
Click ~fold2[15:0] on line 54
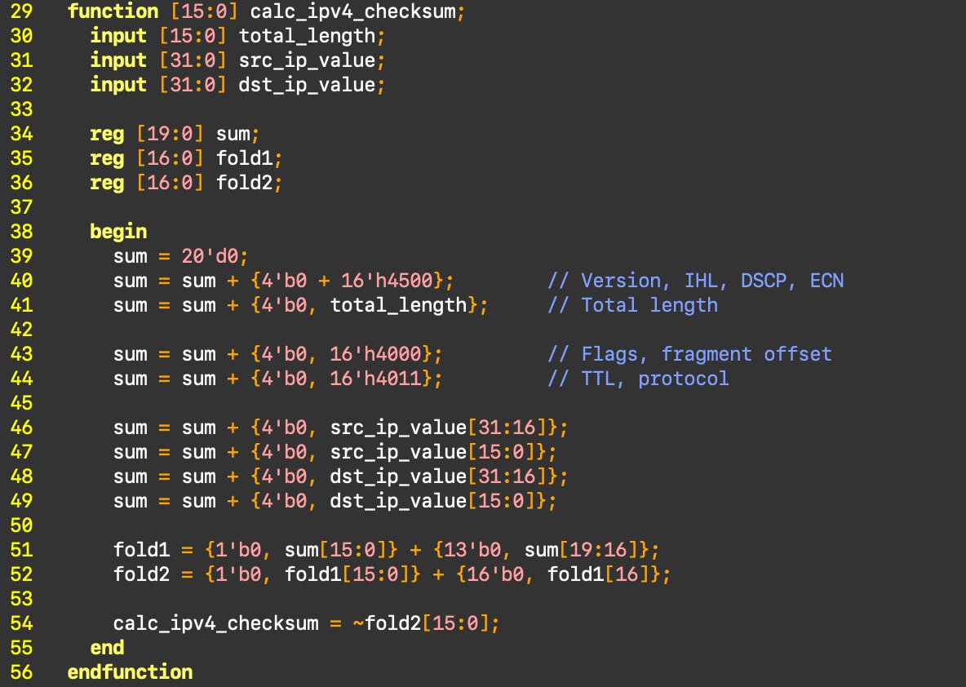pyautogui.click(x=421, y=623)
